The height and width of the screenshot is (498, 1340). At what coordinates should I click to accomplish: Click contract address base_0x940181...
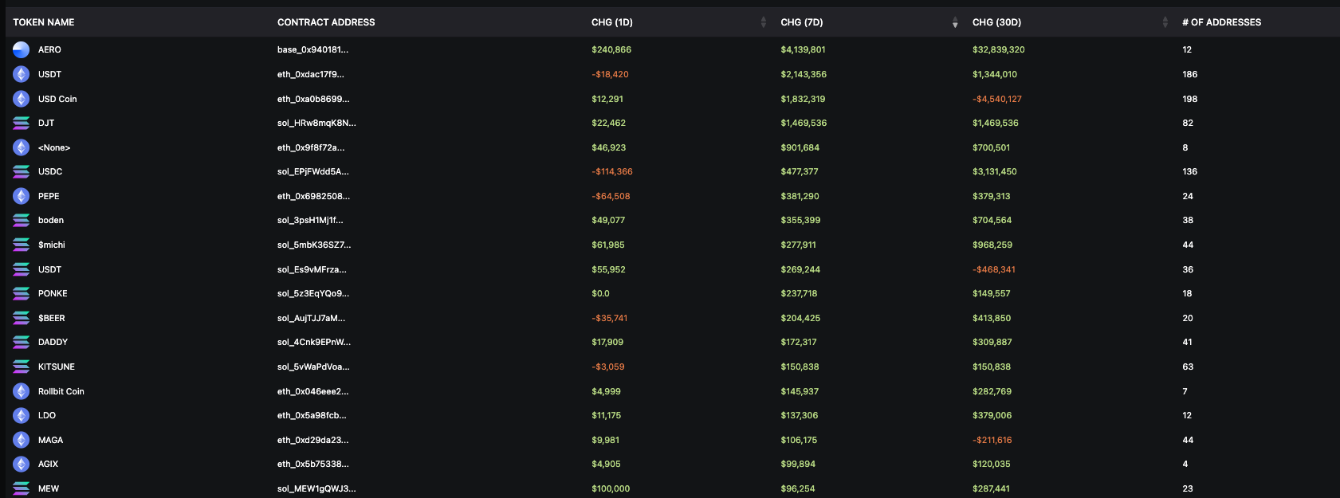312,49
